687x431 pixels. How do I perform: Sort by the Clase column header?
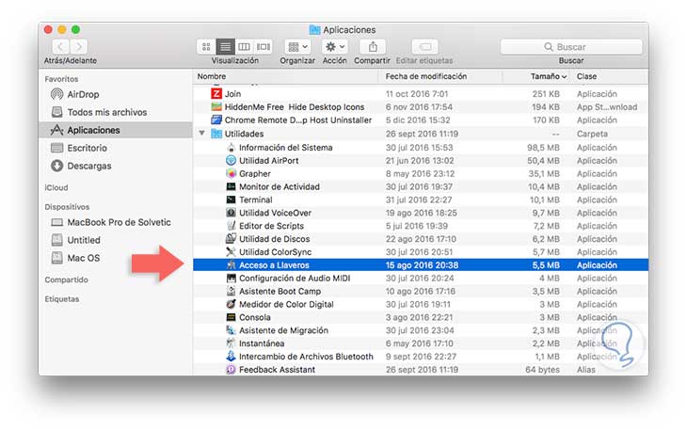586,76
